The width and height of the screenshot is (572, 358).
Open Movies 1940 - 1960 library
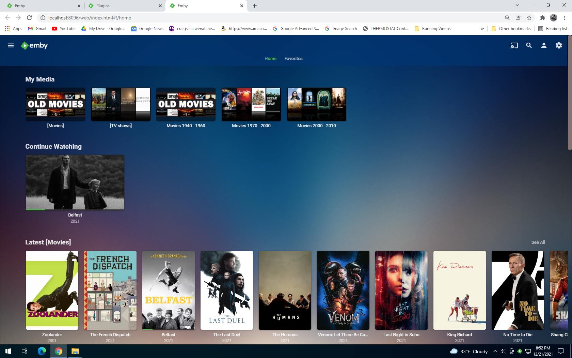pyautogui.click(x=186, y=104)
